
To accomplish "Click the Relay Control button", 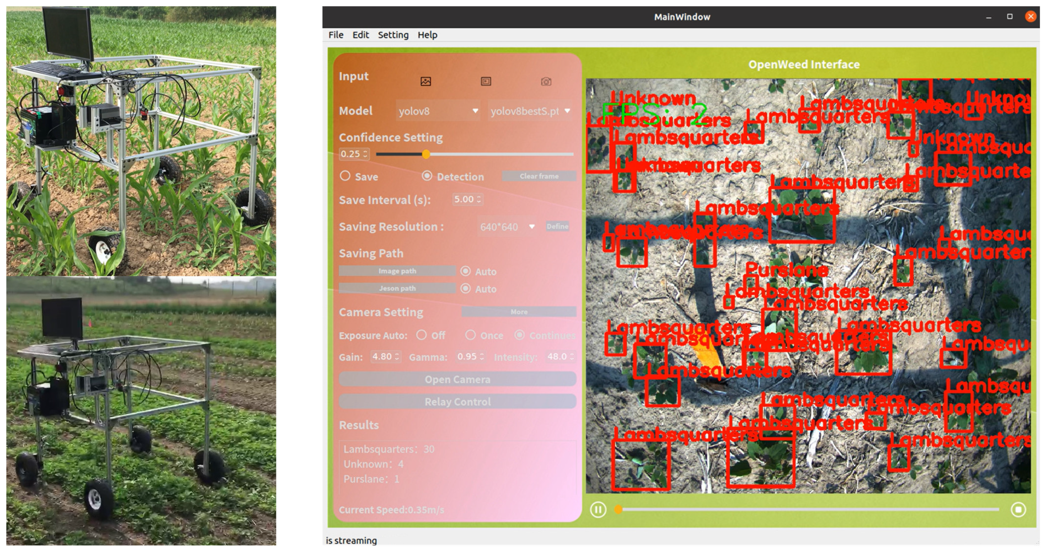I will [x=457, y=402].
